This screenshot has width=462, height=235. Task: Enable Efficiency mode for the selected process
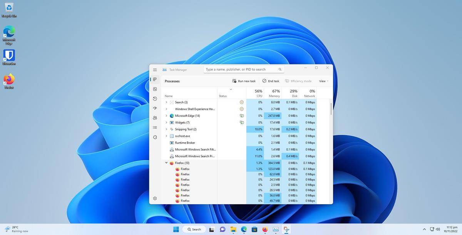298,81
